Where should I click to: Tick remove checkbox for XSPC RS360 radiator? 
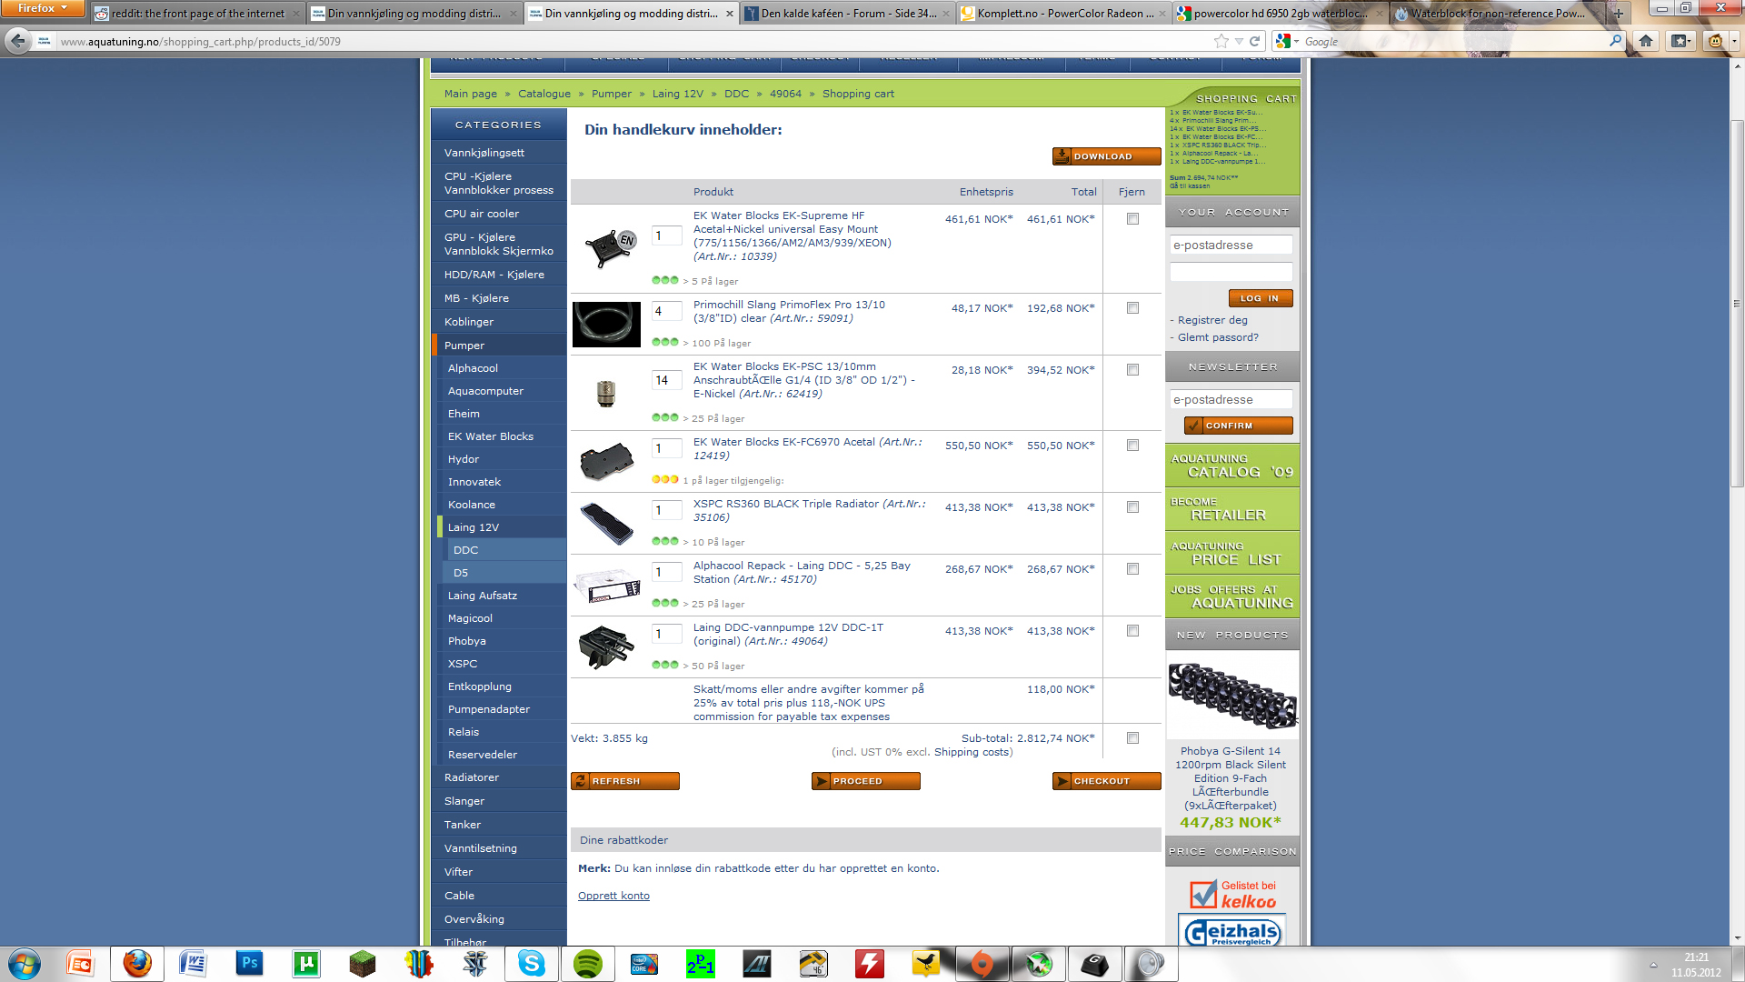pos(1132,507)
